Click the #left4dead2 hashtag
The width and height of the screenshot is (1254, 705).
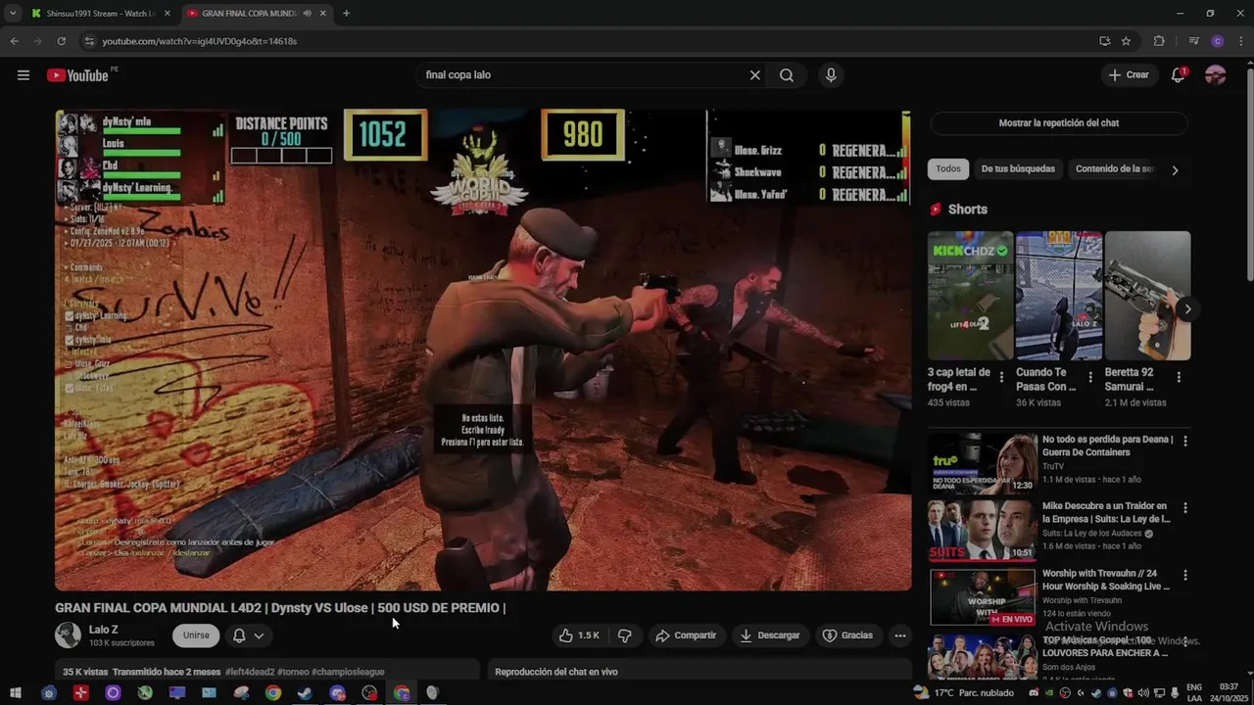pyautogui.click(x=249, y=673)
